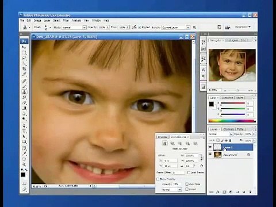The image size is (276, 207).
Task: Select the Lasso tool
Action: [x=24, y=58]
